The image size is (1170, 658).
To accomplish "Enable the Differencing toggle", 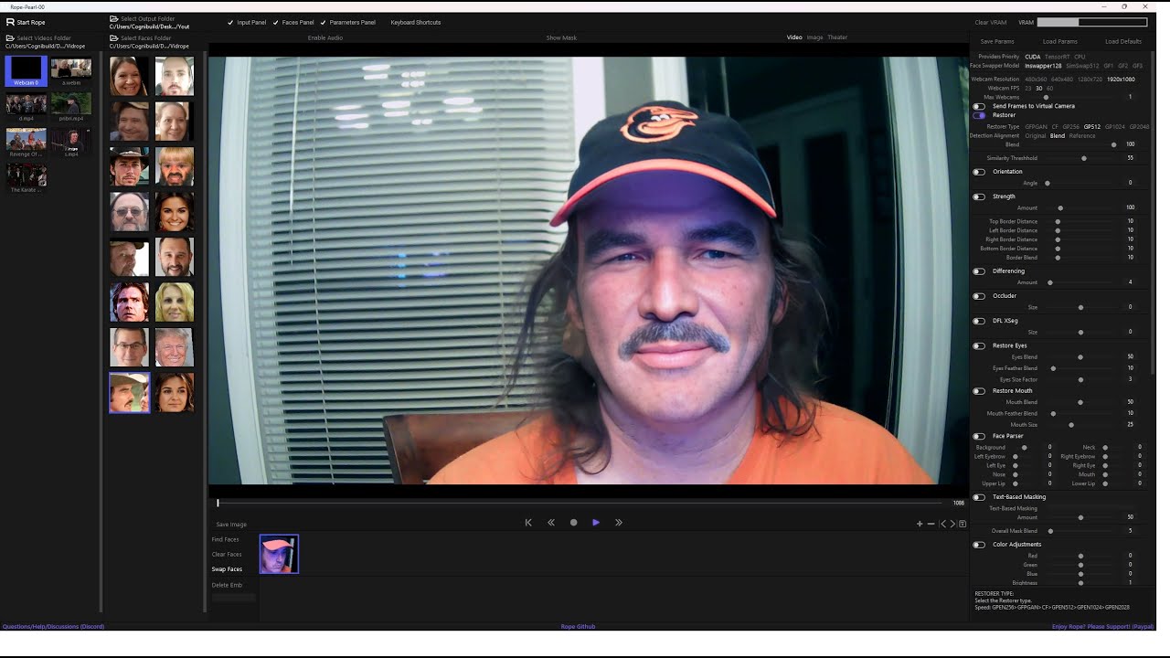I will [979, 271].
